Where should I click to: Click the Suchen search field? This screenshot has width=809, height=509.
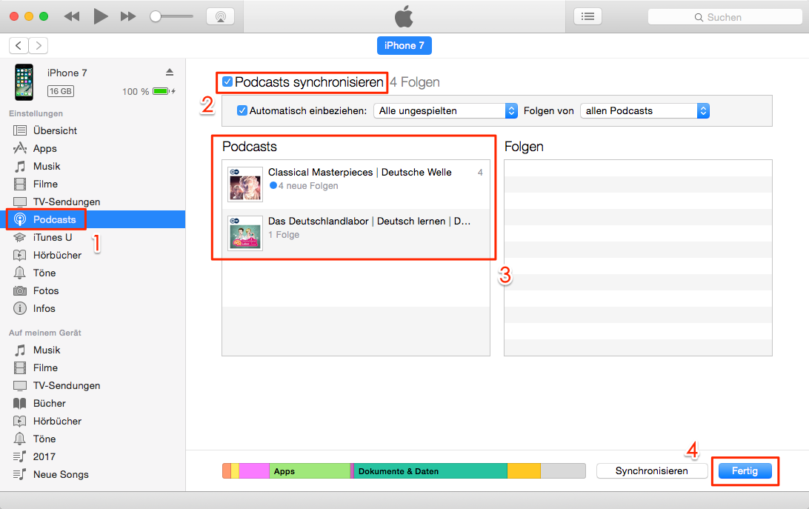coord(725,17)
